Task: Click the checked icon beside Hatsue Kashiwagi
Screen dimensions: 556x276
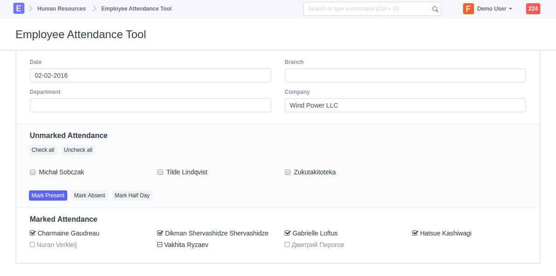Action: click(415, 233)
